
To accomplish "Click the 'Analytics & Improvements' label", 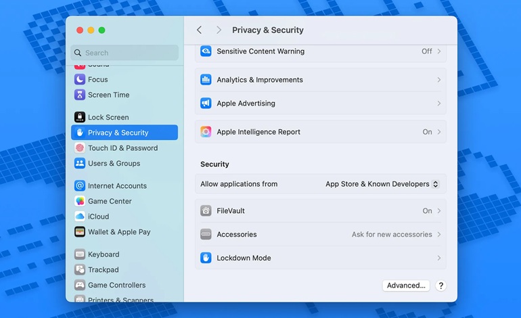I will pyautogui.click(x=260, y=80).
